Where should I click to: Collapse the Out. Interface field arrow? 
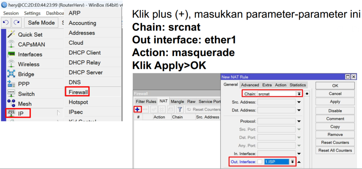click(299, 162)
